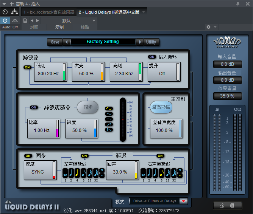Click 复制 copy option
Viewport: 253px width, 214px height.
click(x=59, y=27)
